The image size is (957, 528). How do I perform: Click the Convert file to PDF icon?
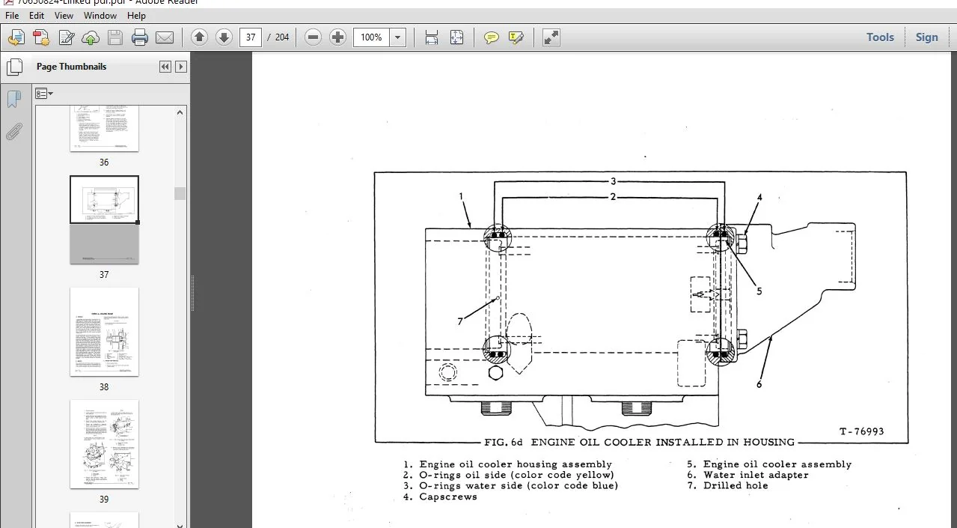tap(40, 37)
